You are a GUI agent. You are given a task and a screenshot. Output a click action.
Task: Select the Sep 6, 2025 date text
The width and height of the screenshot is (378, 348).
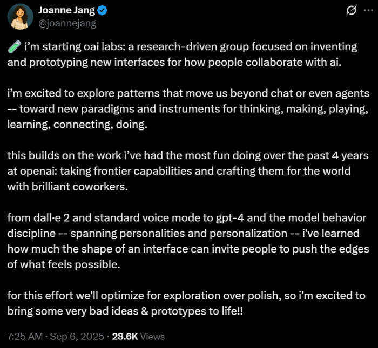pos(77,337)
